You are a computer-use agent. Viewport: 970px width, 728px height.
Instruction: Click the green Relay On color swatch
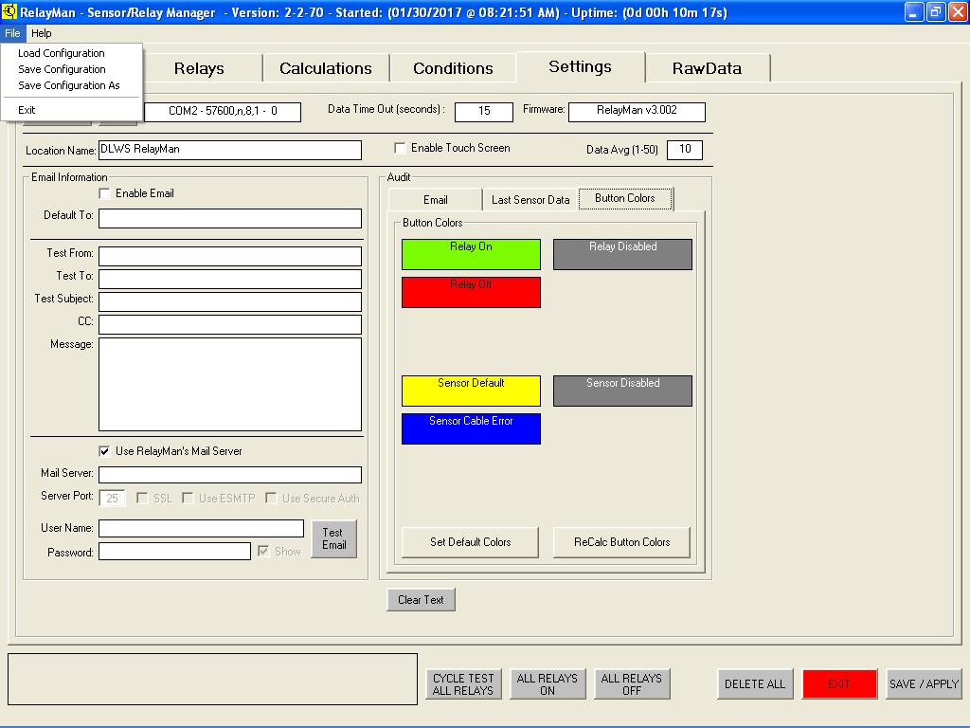471,254
